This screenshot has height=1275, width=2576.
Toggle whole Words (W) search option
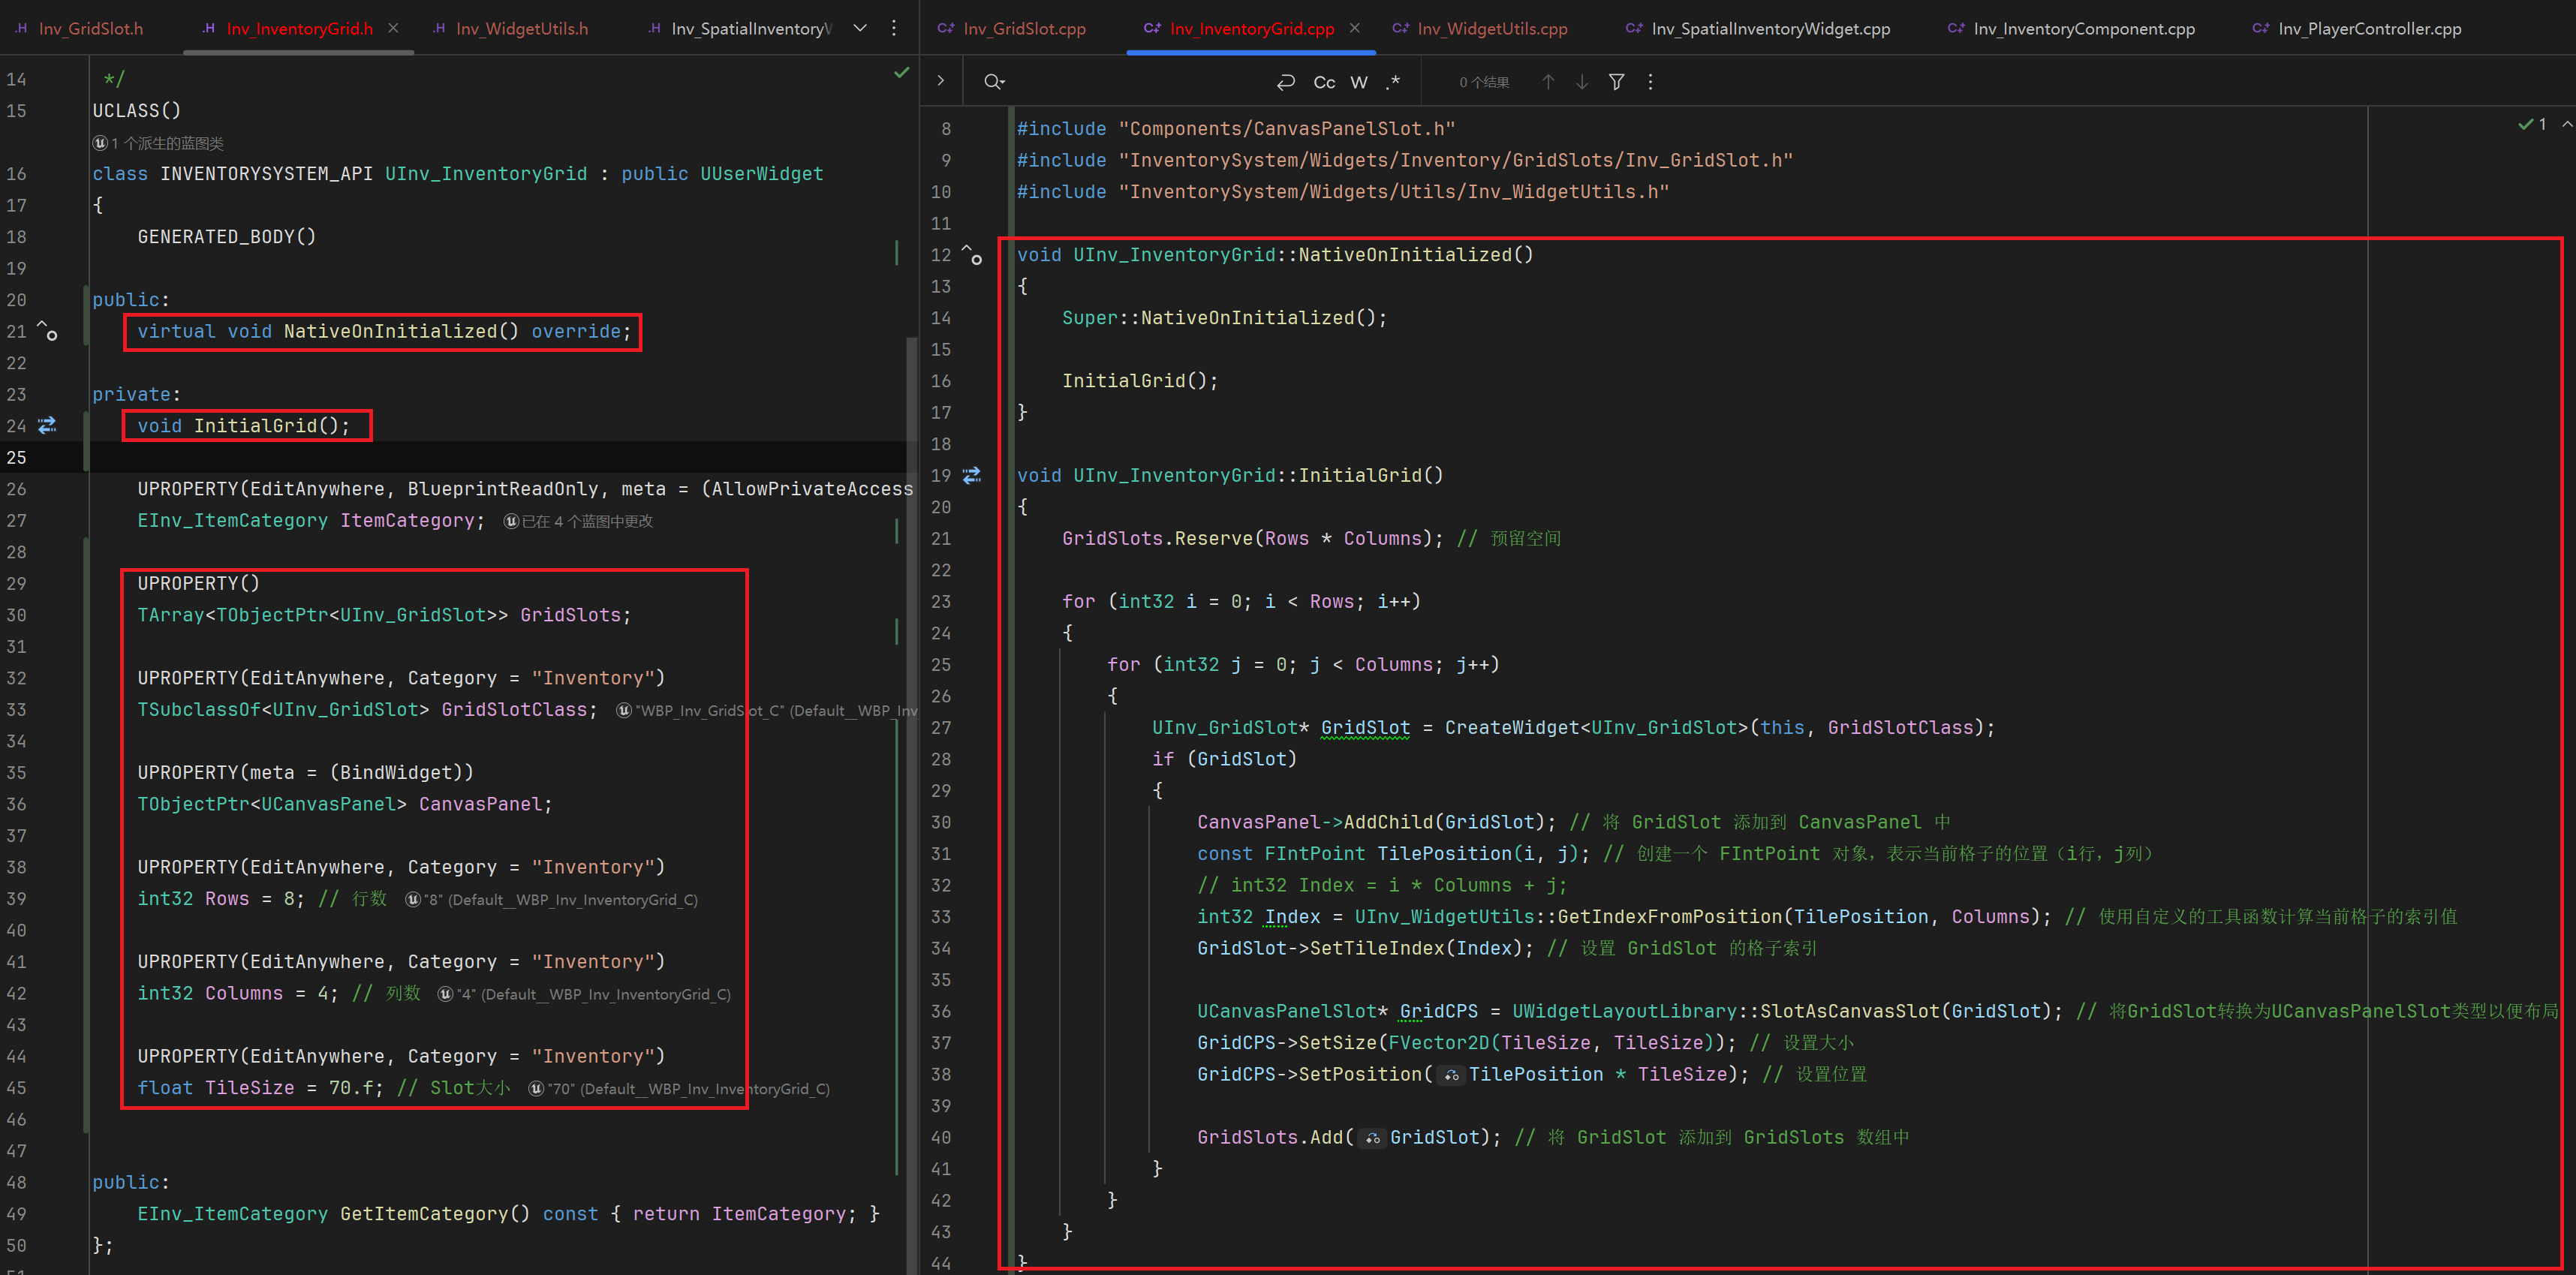tap(1358, 82)
